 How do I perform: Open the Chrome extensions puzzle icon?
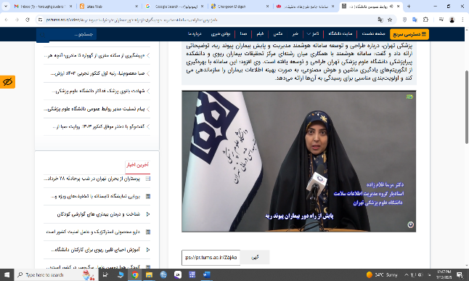425,20
